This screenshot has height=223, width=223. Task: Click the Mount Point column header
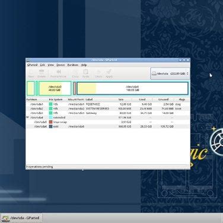[x=77, y=100]
